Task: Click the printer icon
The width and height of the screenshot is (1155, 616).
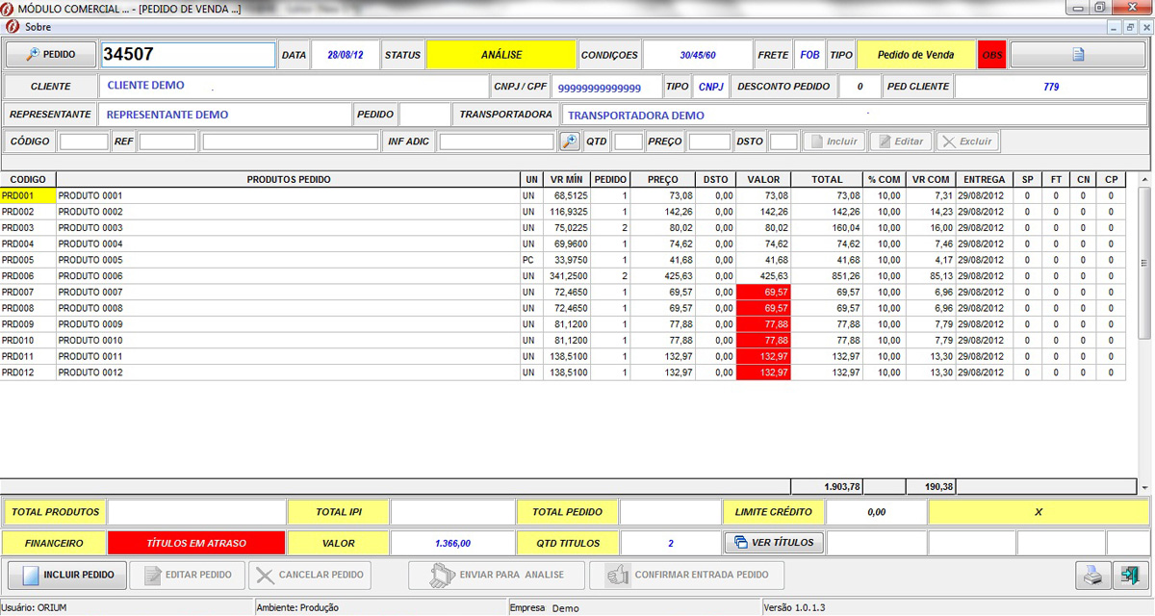Action: pyautogui.click(x=1091, y=576)
